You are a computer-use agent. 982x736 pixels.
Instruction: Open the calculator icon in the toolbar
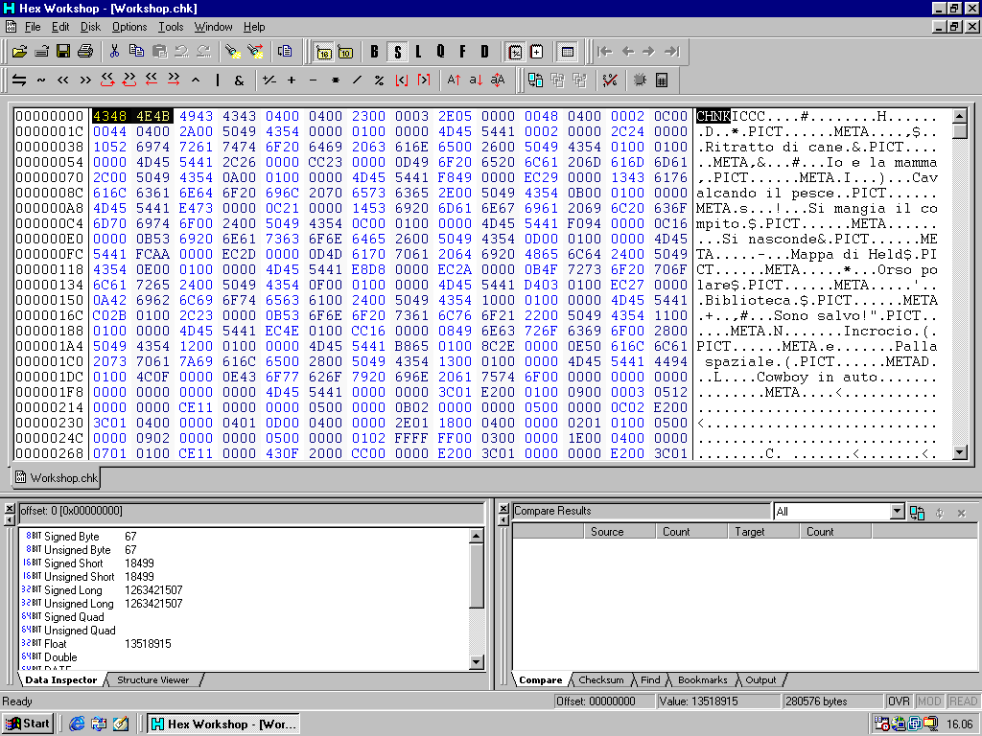[662, 80]
